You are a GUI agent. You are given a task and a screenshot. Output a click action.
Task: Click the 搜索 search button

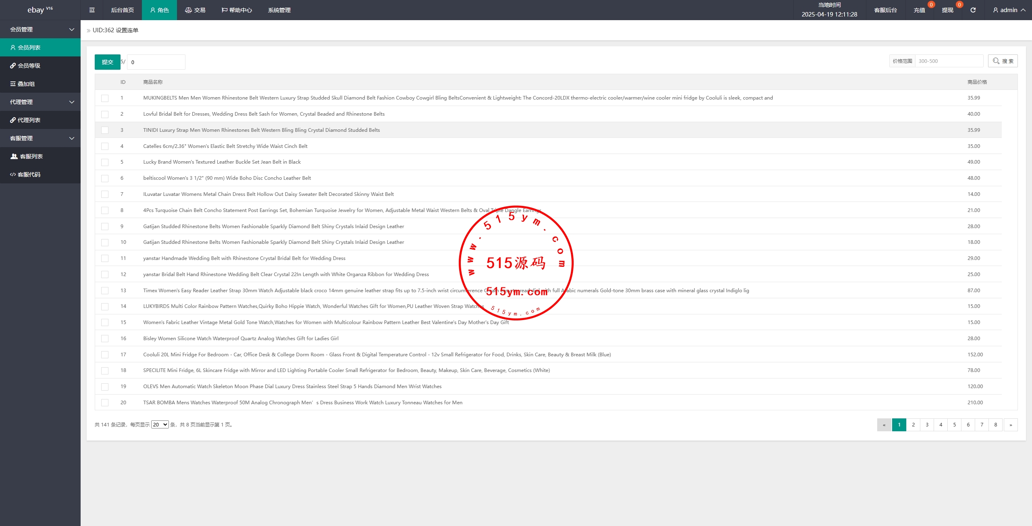[1003, 61]
